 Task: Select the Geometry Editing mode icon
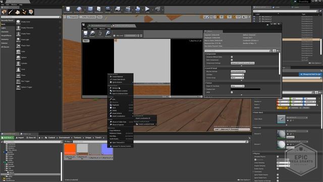tap(31, 12)
